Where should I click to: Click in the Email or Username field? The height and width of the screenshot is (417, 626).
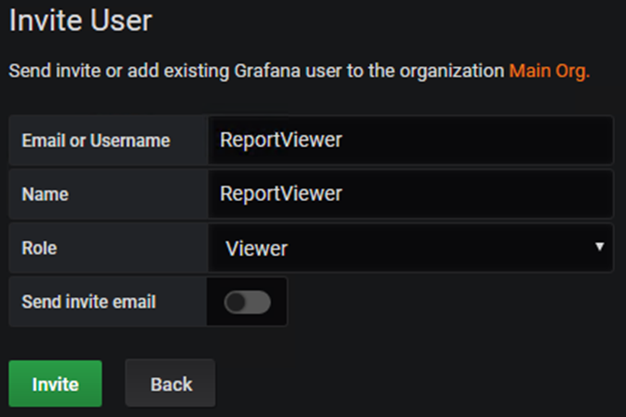tap(410, 141)
